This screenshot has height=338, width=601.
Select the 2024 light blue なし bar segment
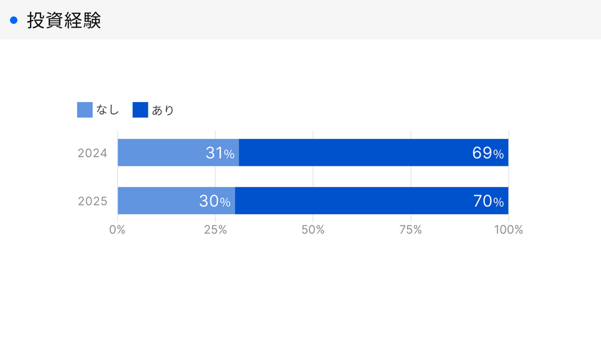pos(163,153)
